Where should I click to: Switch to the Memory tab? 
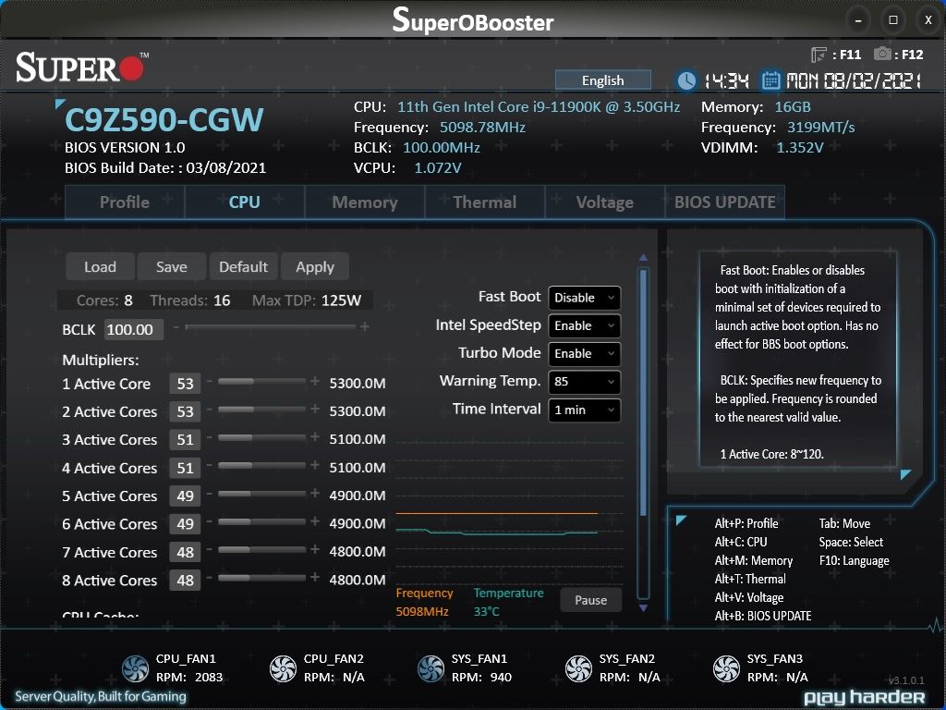(364, 202)
